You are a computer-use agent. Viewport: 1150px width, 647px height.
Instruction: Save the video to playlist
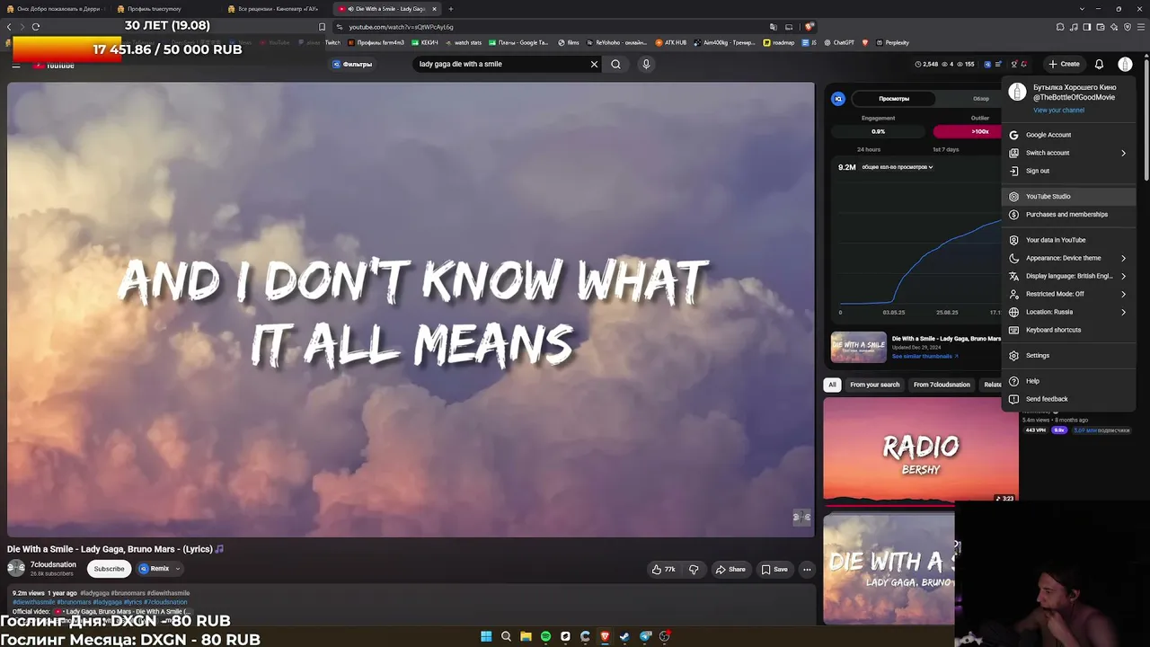click(x=774, y=569)
